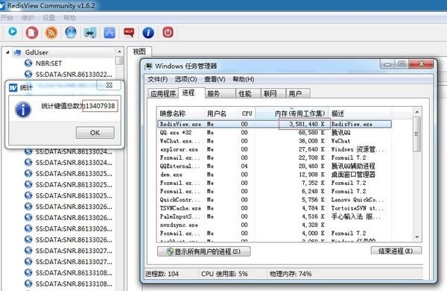Screen dimensions: 447x291
Task: Select the nvxdsync.exe process row
Action: [x=274, y=225]
